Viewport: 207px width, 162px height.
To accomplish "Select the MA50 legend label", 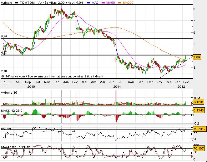I will pos(110,2).
